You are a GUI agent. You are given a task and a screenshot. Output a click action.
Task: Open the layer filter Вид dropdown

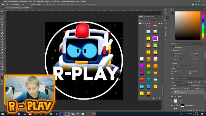point(177,82)
